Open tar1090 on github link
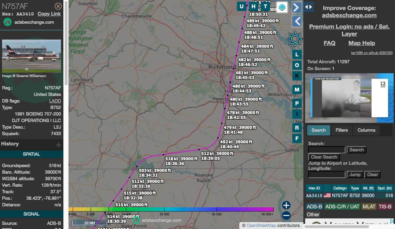Viewport: 395px width, 229px height. 372,53
